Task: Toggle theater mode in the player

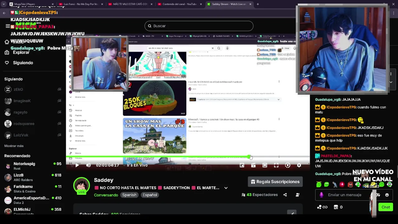Action: coord(265,165)
